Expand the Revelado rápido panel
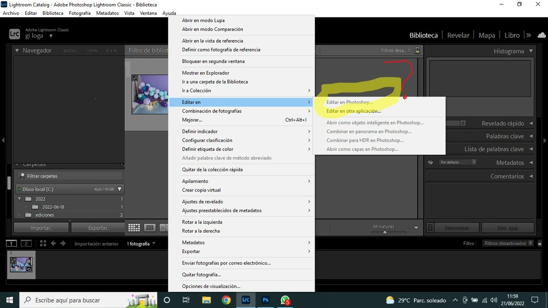The height and width of the screenshot is (308, 548). pyautogui.click(x=531, y=123)
